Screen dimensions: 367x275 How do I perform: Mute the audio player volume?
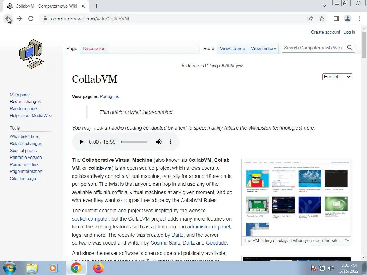coord(159,142)
